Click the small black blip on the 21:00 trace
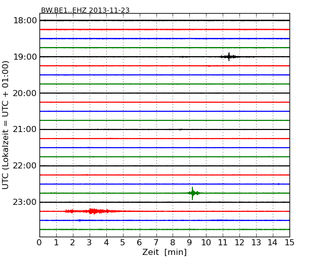This screenshot has width=329, height=263. pyautogui.click(x=180, y=129)
